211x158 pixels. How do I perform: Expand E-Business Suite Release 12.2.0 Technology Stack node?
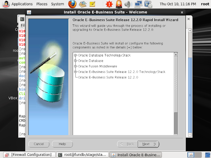[75, 72]
